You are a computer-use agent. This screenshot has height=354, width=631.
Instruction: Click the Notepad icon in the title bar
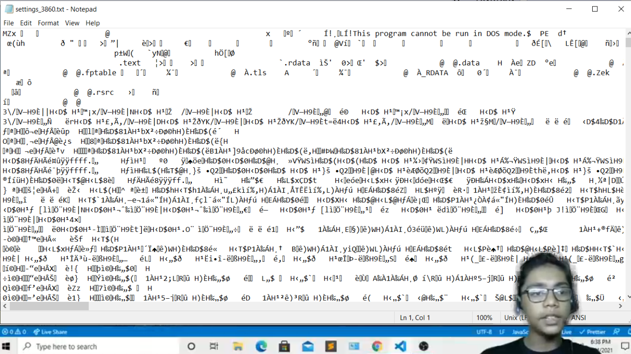9,9
